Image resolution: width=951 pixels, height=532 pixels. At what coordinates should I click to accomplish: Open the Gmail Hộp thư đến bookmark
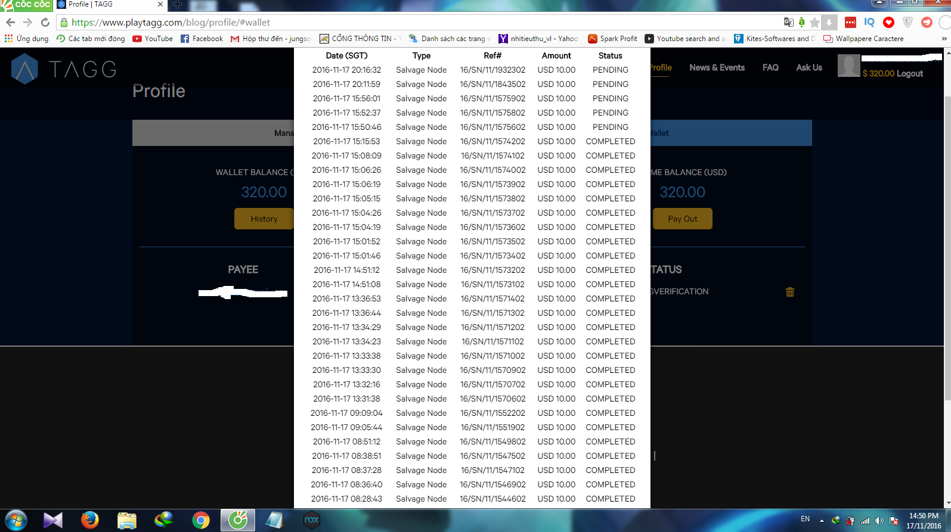point(271,39)
